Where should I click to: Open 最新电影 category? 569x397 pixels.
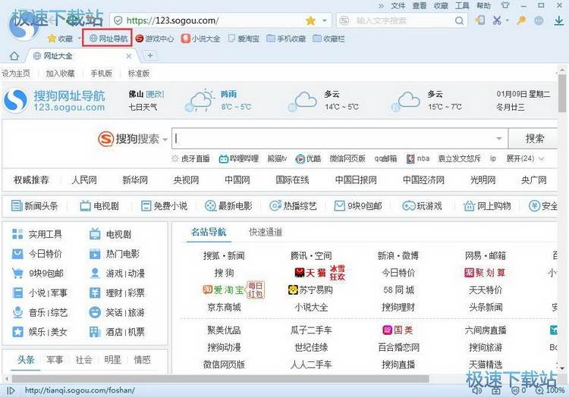tap(228, 206)
